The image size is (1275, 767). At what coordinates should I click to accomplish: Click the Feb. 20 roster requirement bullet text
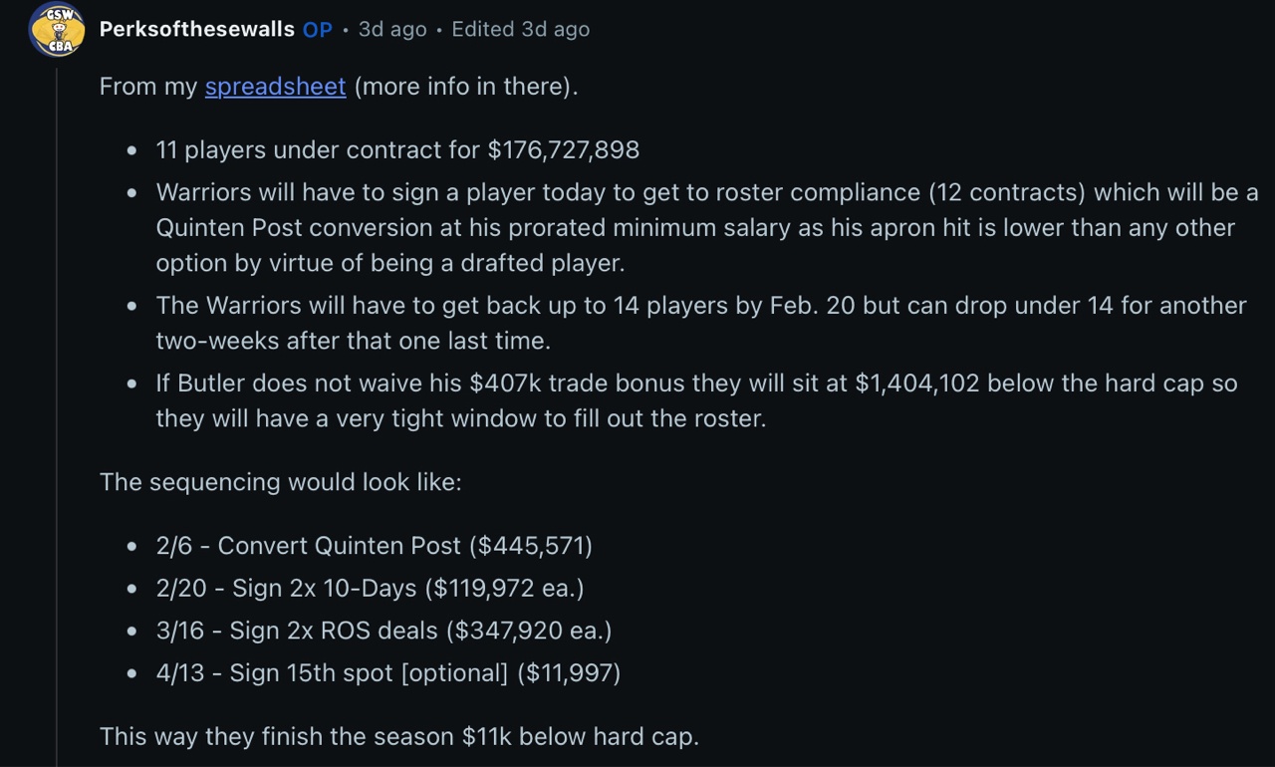click(701, 323)
